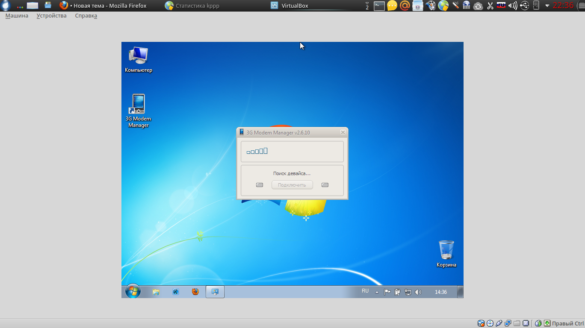Switch keyboard layout via the ru flag

coord(501,6)
